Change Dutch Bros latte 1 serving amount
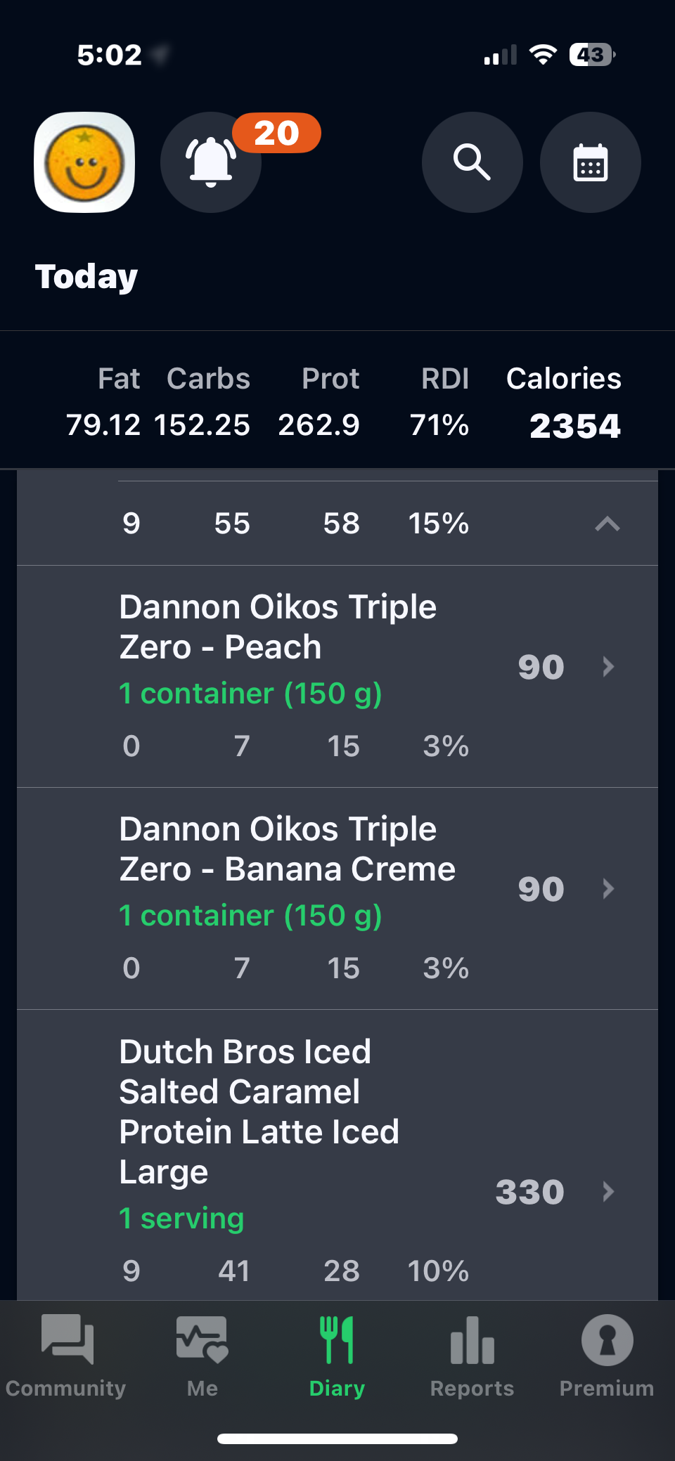The image size is (675, 1461). [181, 1219]
